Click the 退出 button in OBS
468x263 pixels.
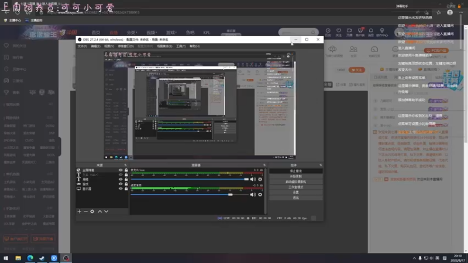click(x=296, y=198)
